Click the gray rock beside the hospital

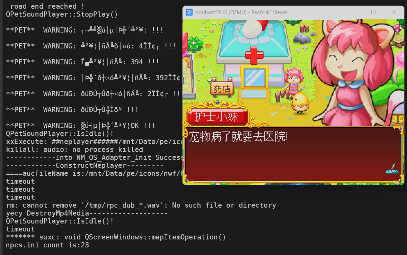[x=302, y=38]
